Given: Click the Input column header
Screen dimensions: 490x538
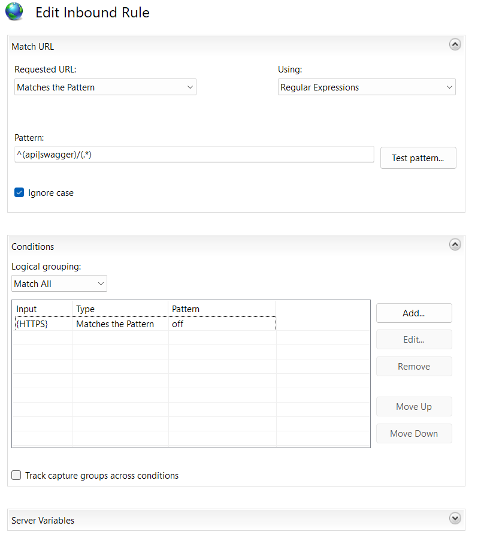Looking at the screenshot, I should coord(42,309).
